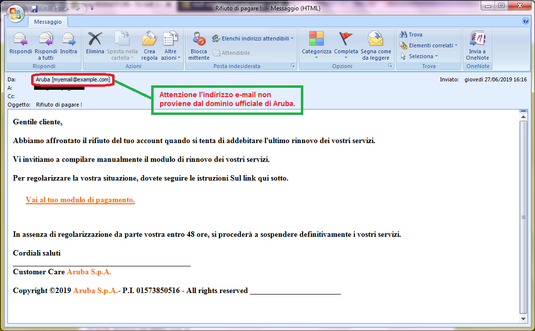
Task: Select the Messaggio ribbon tab
Action: (x=48, y=22)
